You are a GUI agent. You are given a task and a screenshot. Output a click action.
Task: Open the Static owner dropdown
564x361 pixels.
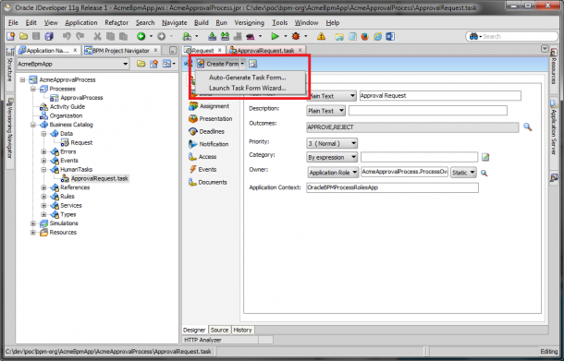point(463,173)
